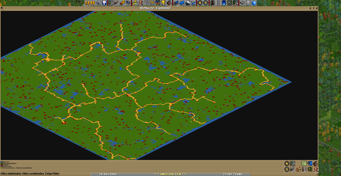The height and width of the screenshot is (176, 341).
Task: Open the league table trophy icon
Action: coord(164,3)
